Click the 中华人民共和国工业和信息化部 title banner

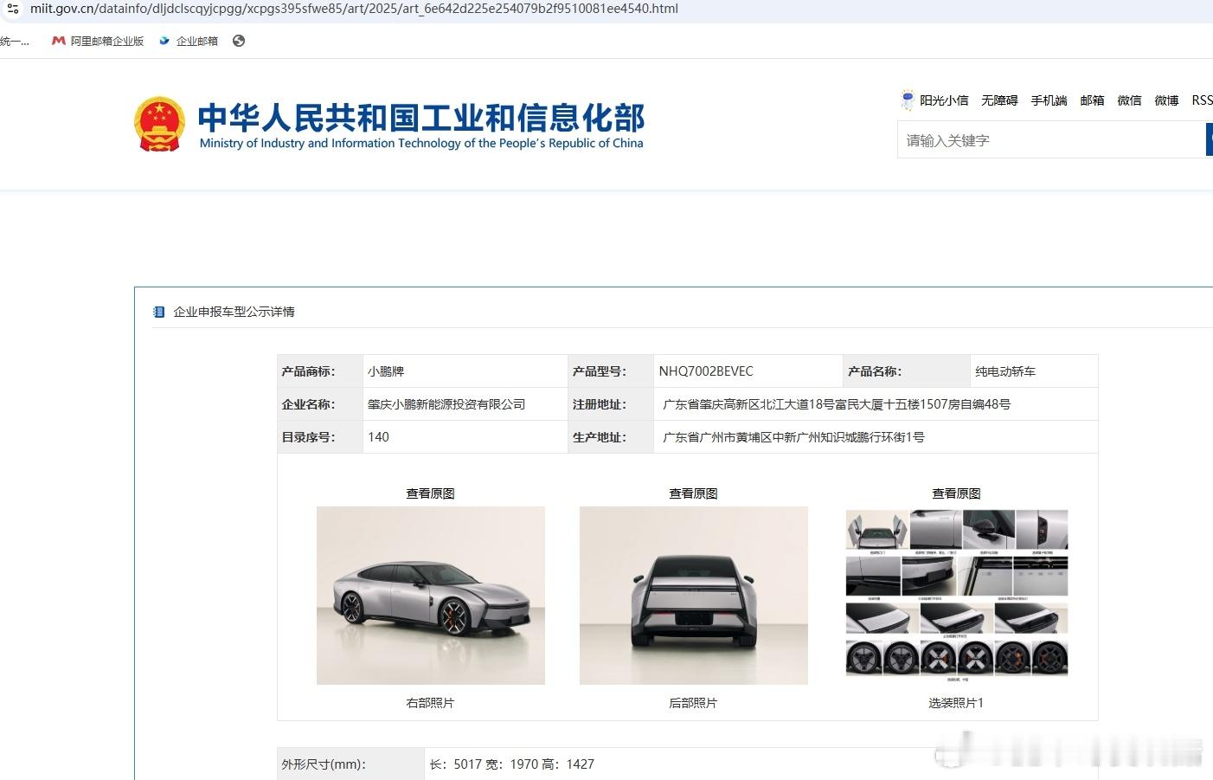coord(421,118)
